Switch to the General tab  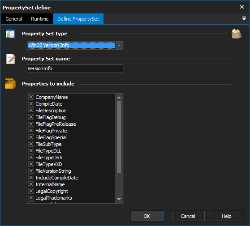pos(14,19)
